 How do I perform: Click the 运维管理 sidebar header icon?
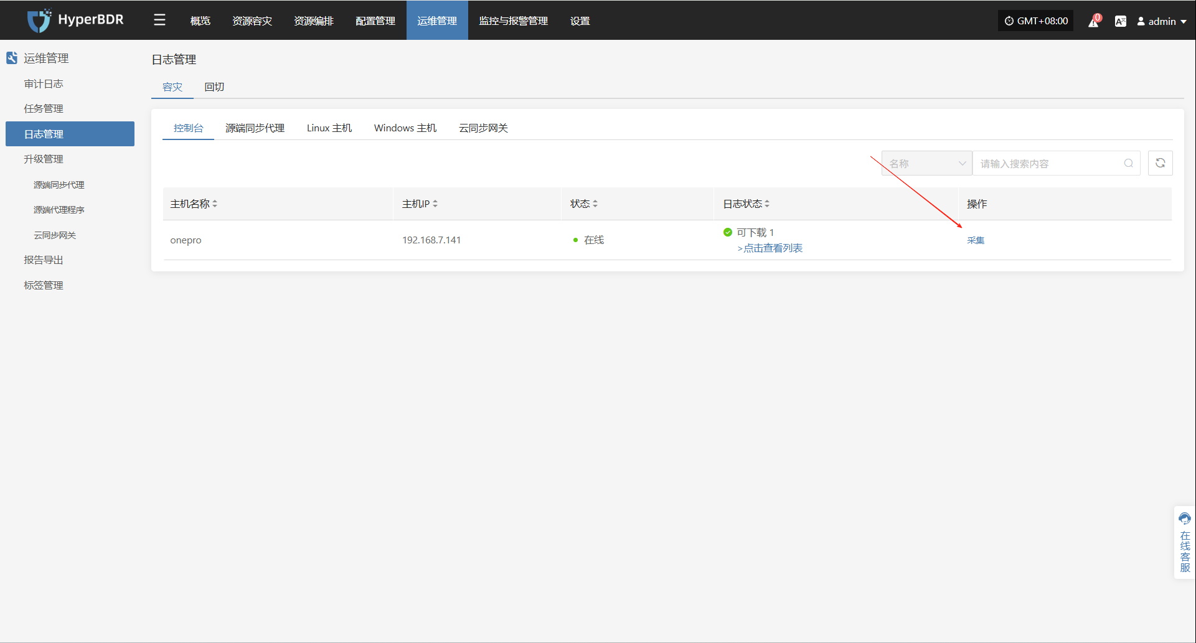(x=12, y=58)
